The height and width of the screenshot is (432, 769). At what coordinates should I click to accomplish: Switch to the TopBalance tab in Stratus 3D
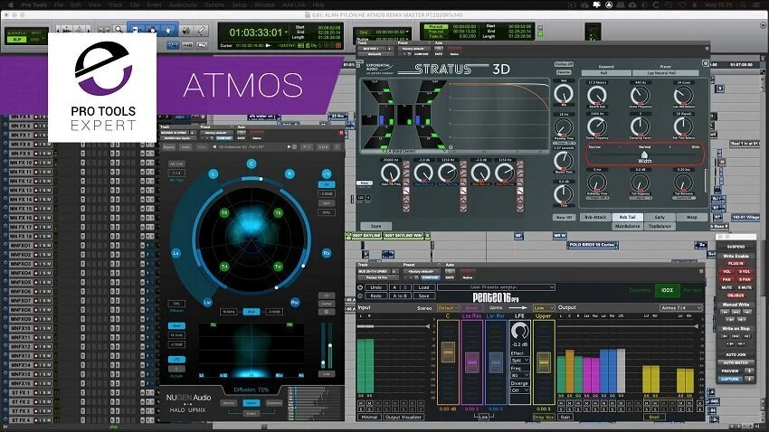click(660, 226)
